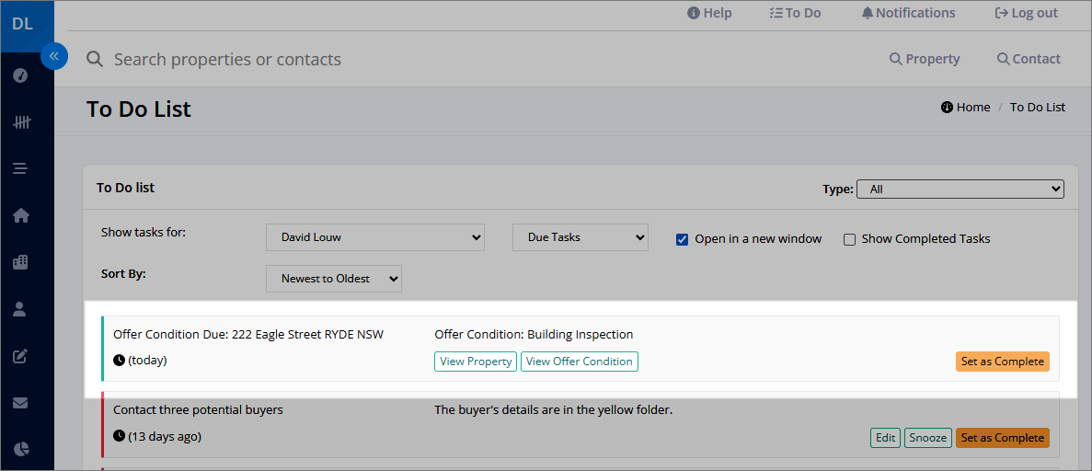The image size is (1092, 471).
Task: Click the 'Contact three potential buyers' title
Action: (198, 409)
